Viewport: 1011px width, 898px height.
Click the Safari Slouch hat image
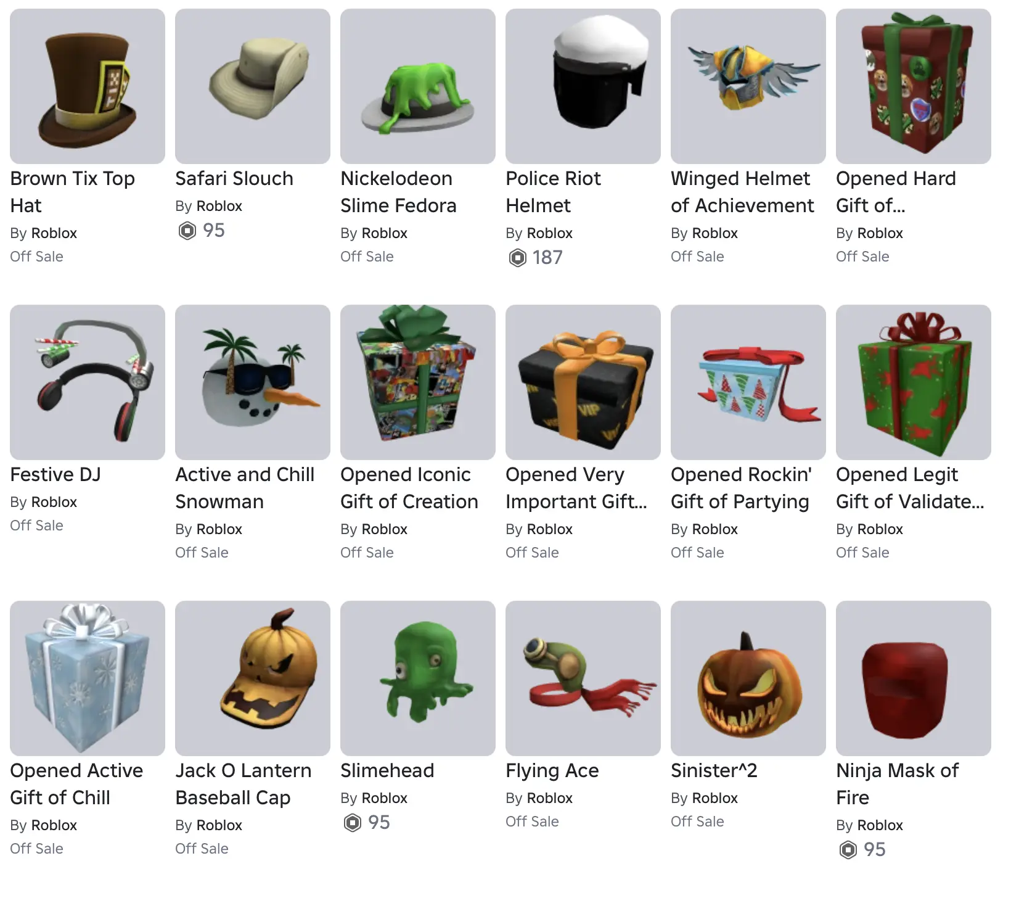(253, 86)
